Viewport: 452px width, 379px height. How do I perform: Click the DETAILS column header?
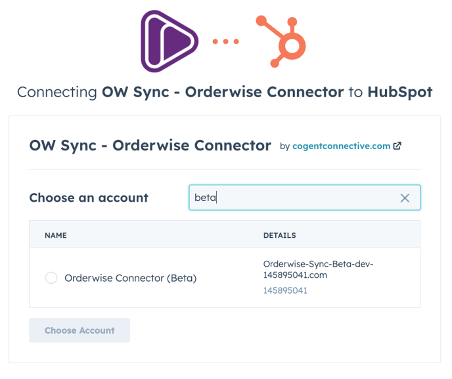pyautogui.click(x=280, y=235)
